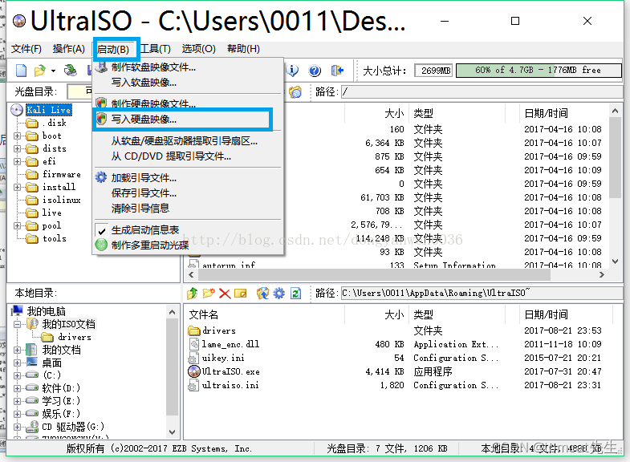Click the UltraISO.exe application icon

coord(194,371)
